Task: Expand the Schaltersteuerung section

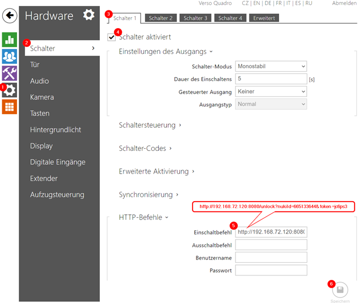Action: 150,125
